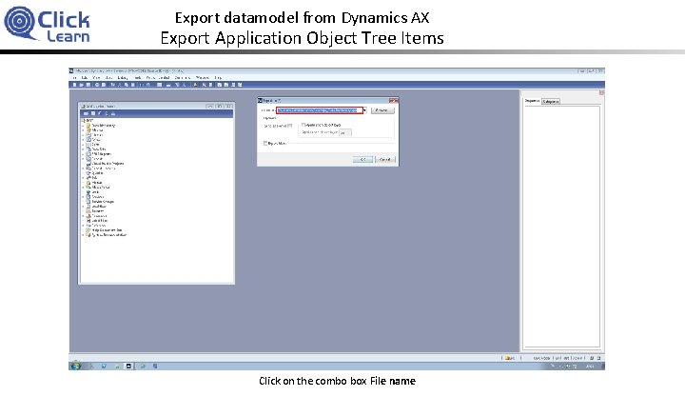Open the Windows Start menu
This screenshot has height=416, width=685.
coord(75,366)
